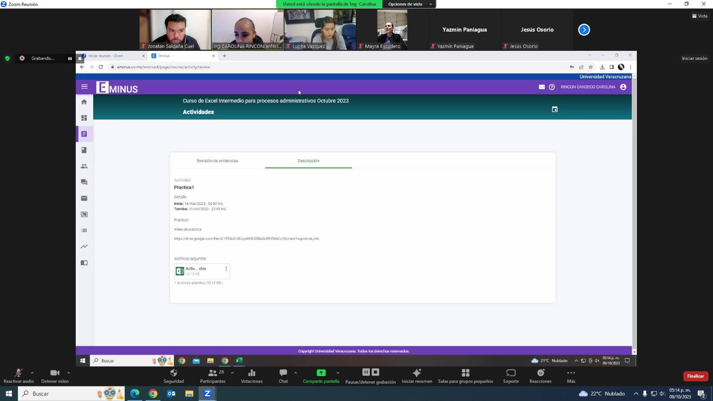Expand audio options arrow beside microphone
713x401 pixels.
(32, 372)
